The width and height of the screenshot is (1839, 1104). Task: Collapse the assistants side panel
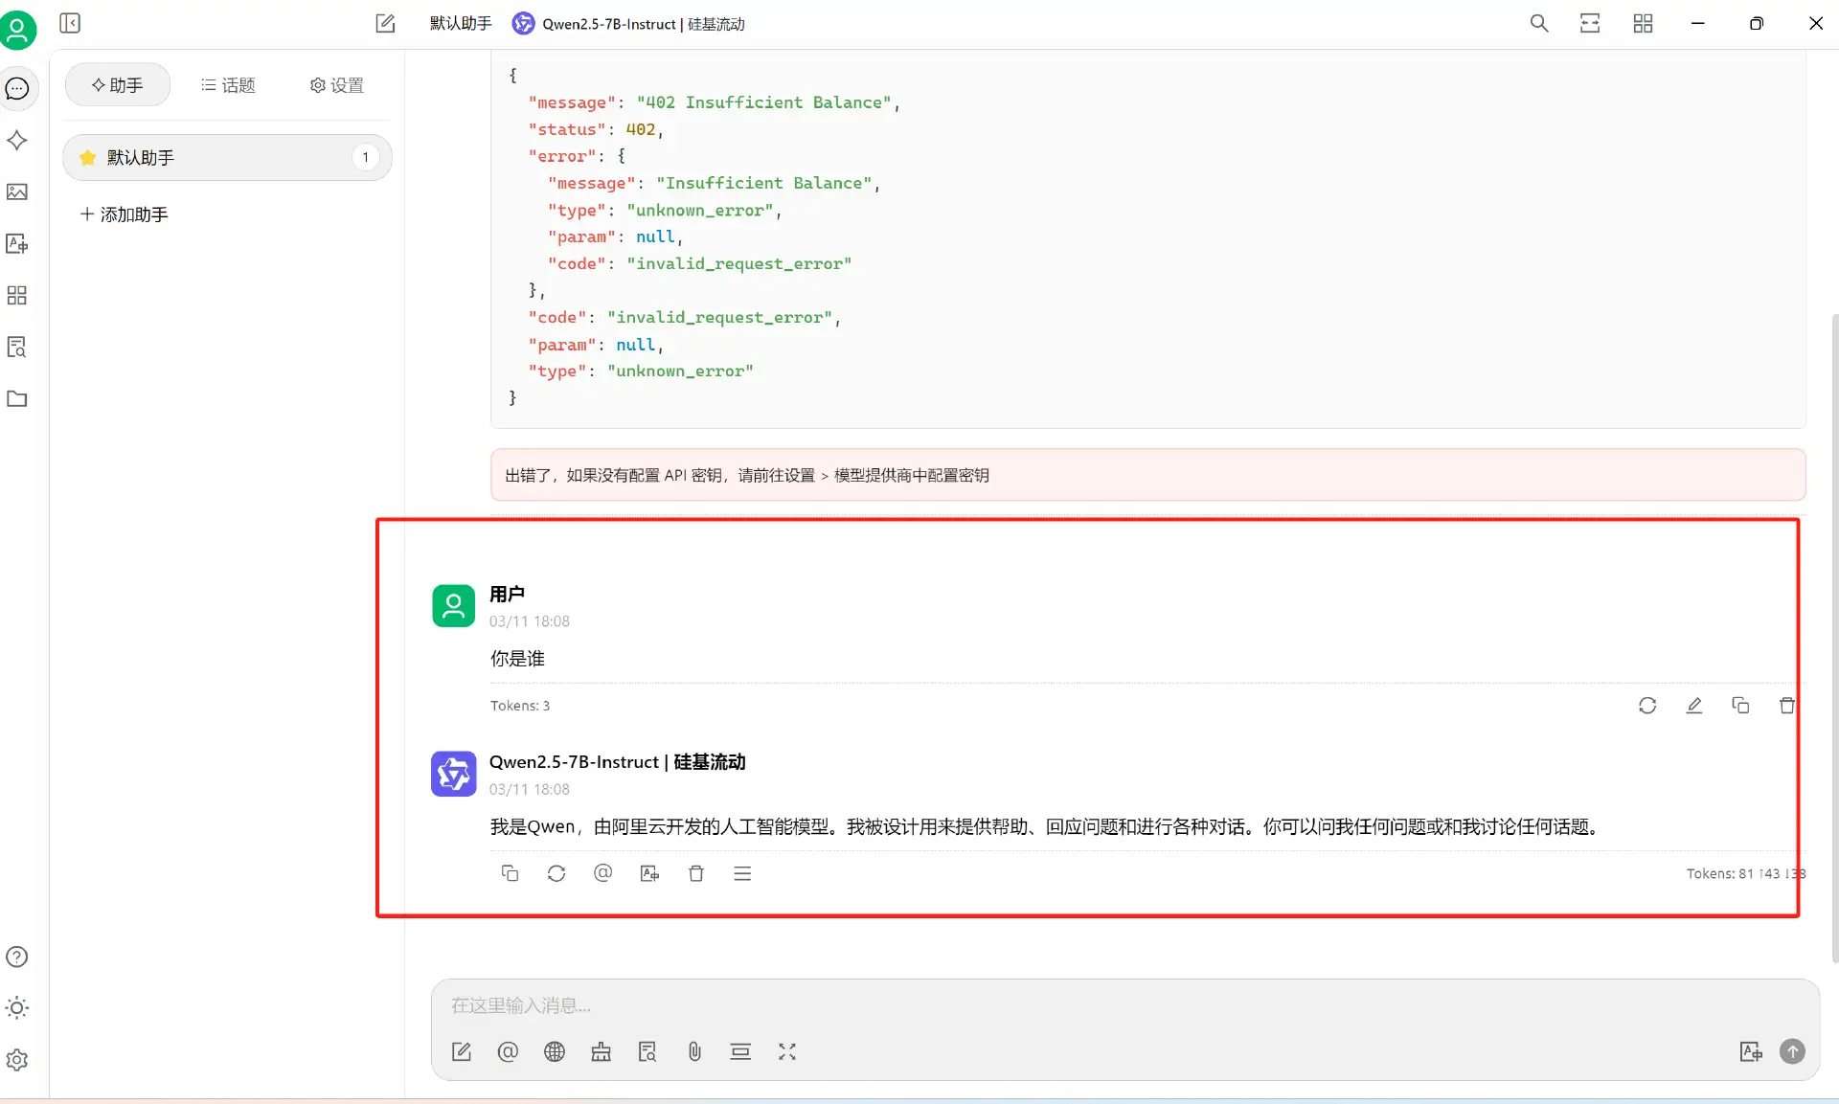coord(70,23)
